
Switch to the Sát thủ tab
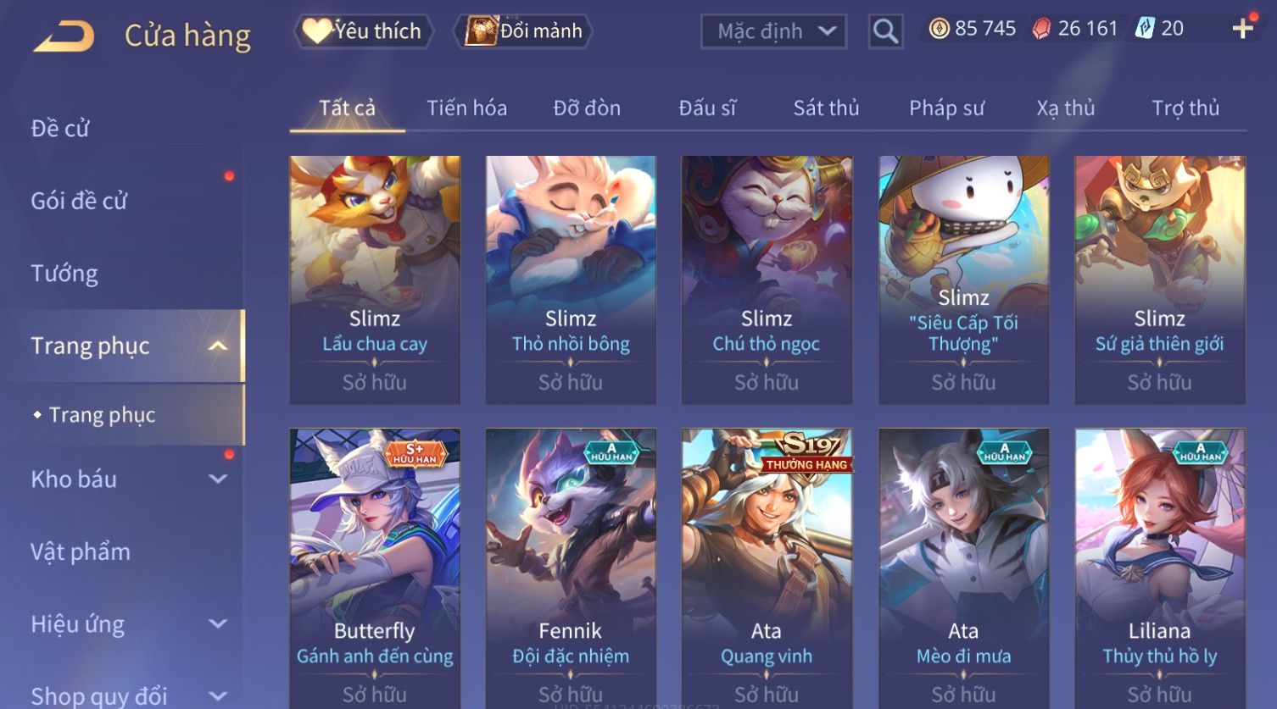pyautogui.click(x=826, y=108)
